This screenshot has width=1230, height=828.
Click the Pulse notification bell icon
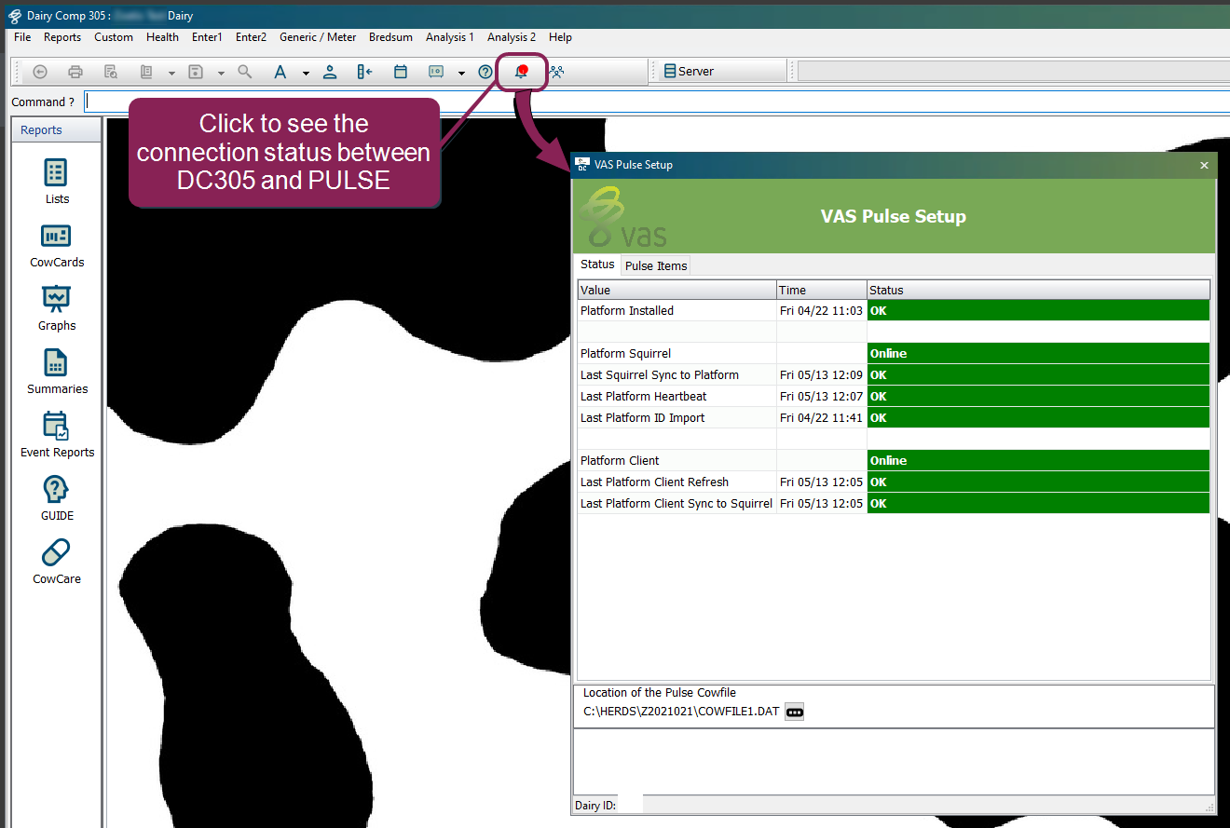pyautogui.click(x=521, y=72)
